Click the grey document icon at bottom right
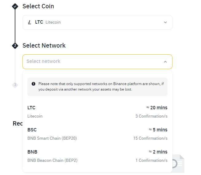This screenshot has height=175, width=201. coord(176,164)
